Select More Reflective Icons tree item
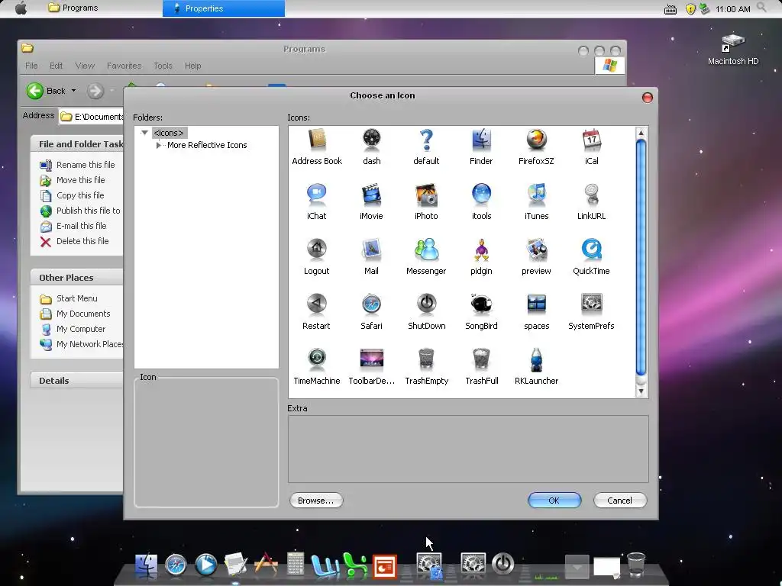This screenshot has height=586, width=782. 207,145
